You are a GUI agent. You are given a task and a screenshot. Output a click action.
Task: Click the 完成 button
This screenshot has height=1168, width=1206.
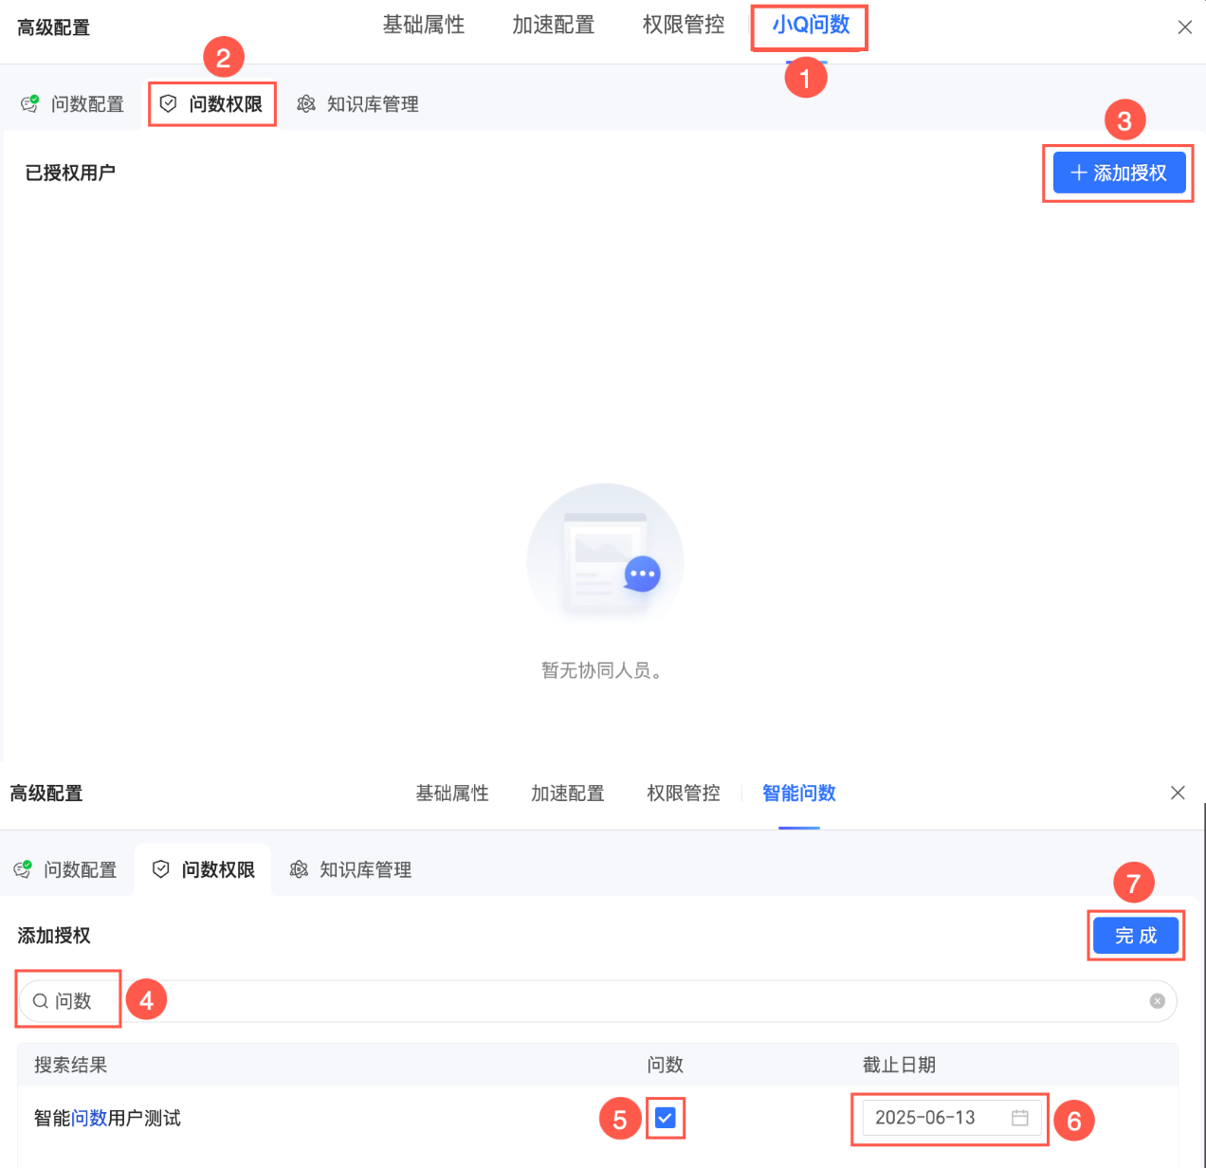[1136, 936]
